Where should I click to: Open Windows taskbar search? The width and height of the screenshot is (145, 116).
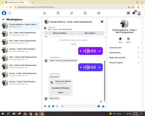(x=8, y=114)
